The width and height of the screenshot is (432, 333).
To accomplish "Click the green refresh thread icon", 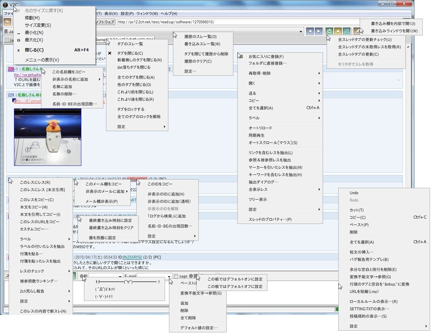I will tap(329, 31).
